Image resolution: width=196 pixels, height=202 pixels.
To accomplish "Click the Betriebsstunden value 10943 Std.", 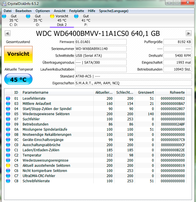I will [178, 69].
